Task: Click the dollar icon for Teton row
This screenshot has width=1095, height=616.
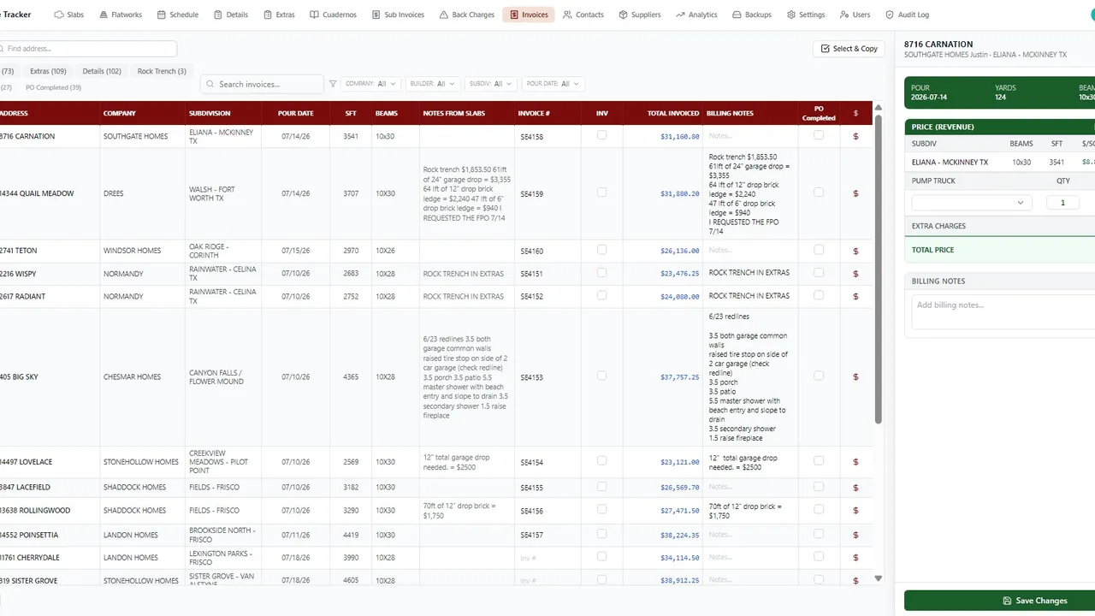Action: [855, 251]
